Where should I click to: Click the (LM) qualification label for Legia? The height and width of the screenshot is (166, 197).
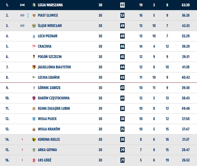tap(22, 5)
